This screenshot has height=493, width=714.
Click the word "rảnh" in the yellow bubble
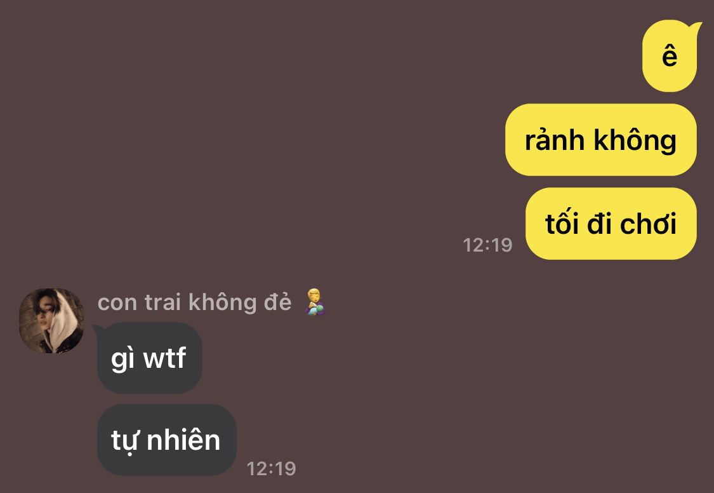click(x=555, y=139)
